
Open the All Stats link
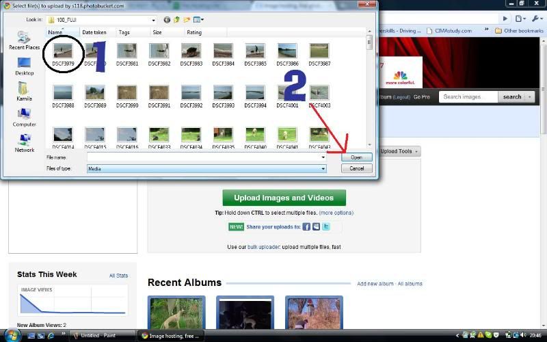[118, 276]
